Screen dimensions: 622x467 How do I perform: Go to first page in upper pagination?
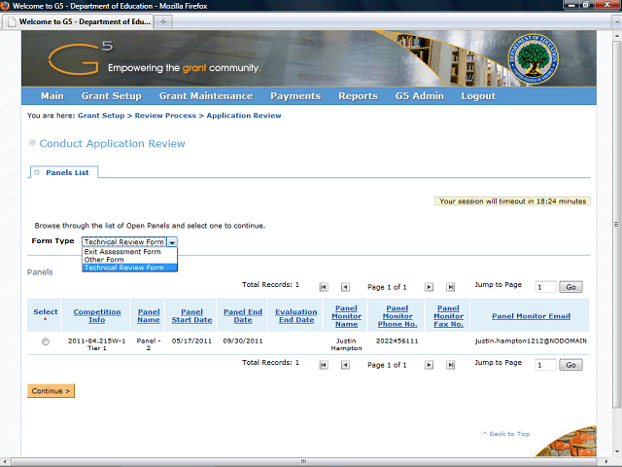pos(323,287)
